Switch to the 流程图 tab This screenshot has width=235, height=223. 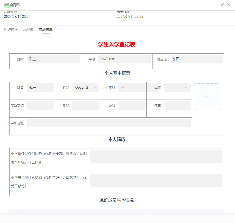pos(28,29)
